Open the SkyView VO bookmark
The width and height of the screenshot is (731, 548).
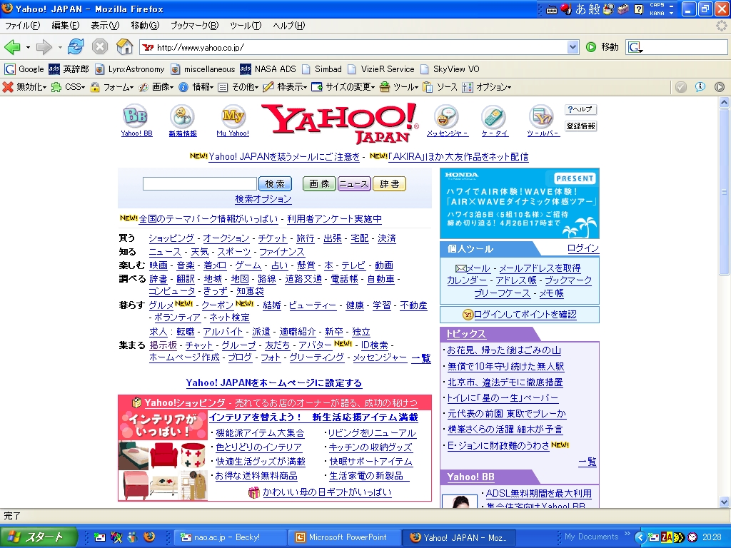point(450,69)
